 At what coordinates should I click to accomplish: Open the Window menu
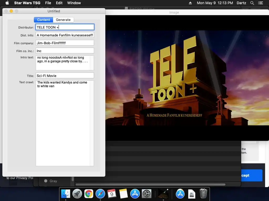click(74, 3)
